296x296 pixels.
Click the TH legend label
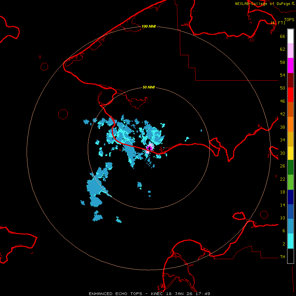[x=283, y=257]
